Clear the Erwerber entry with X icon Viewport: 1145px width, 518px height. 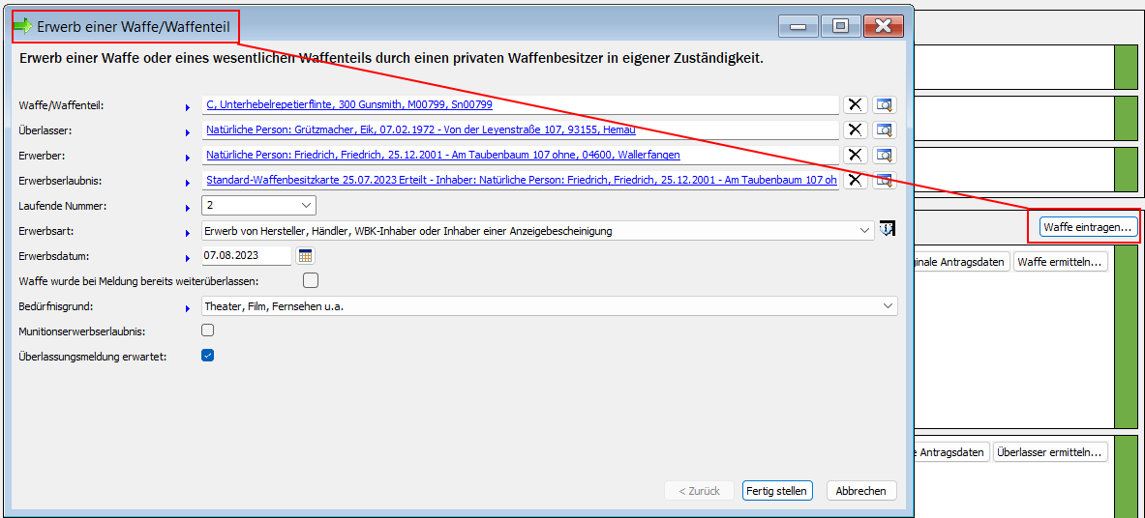click(x=855, y=155)
